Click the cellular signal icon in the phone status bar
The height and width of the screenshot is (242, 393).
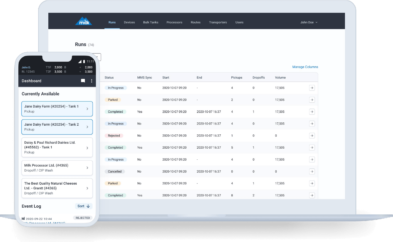(x=79, y=61)
